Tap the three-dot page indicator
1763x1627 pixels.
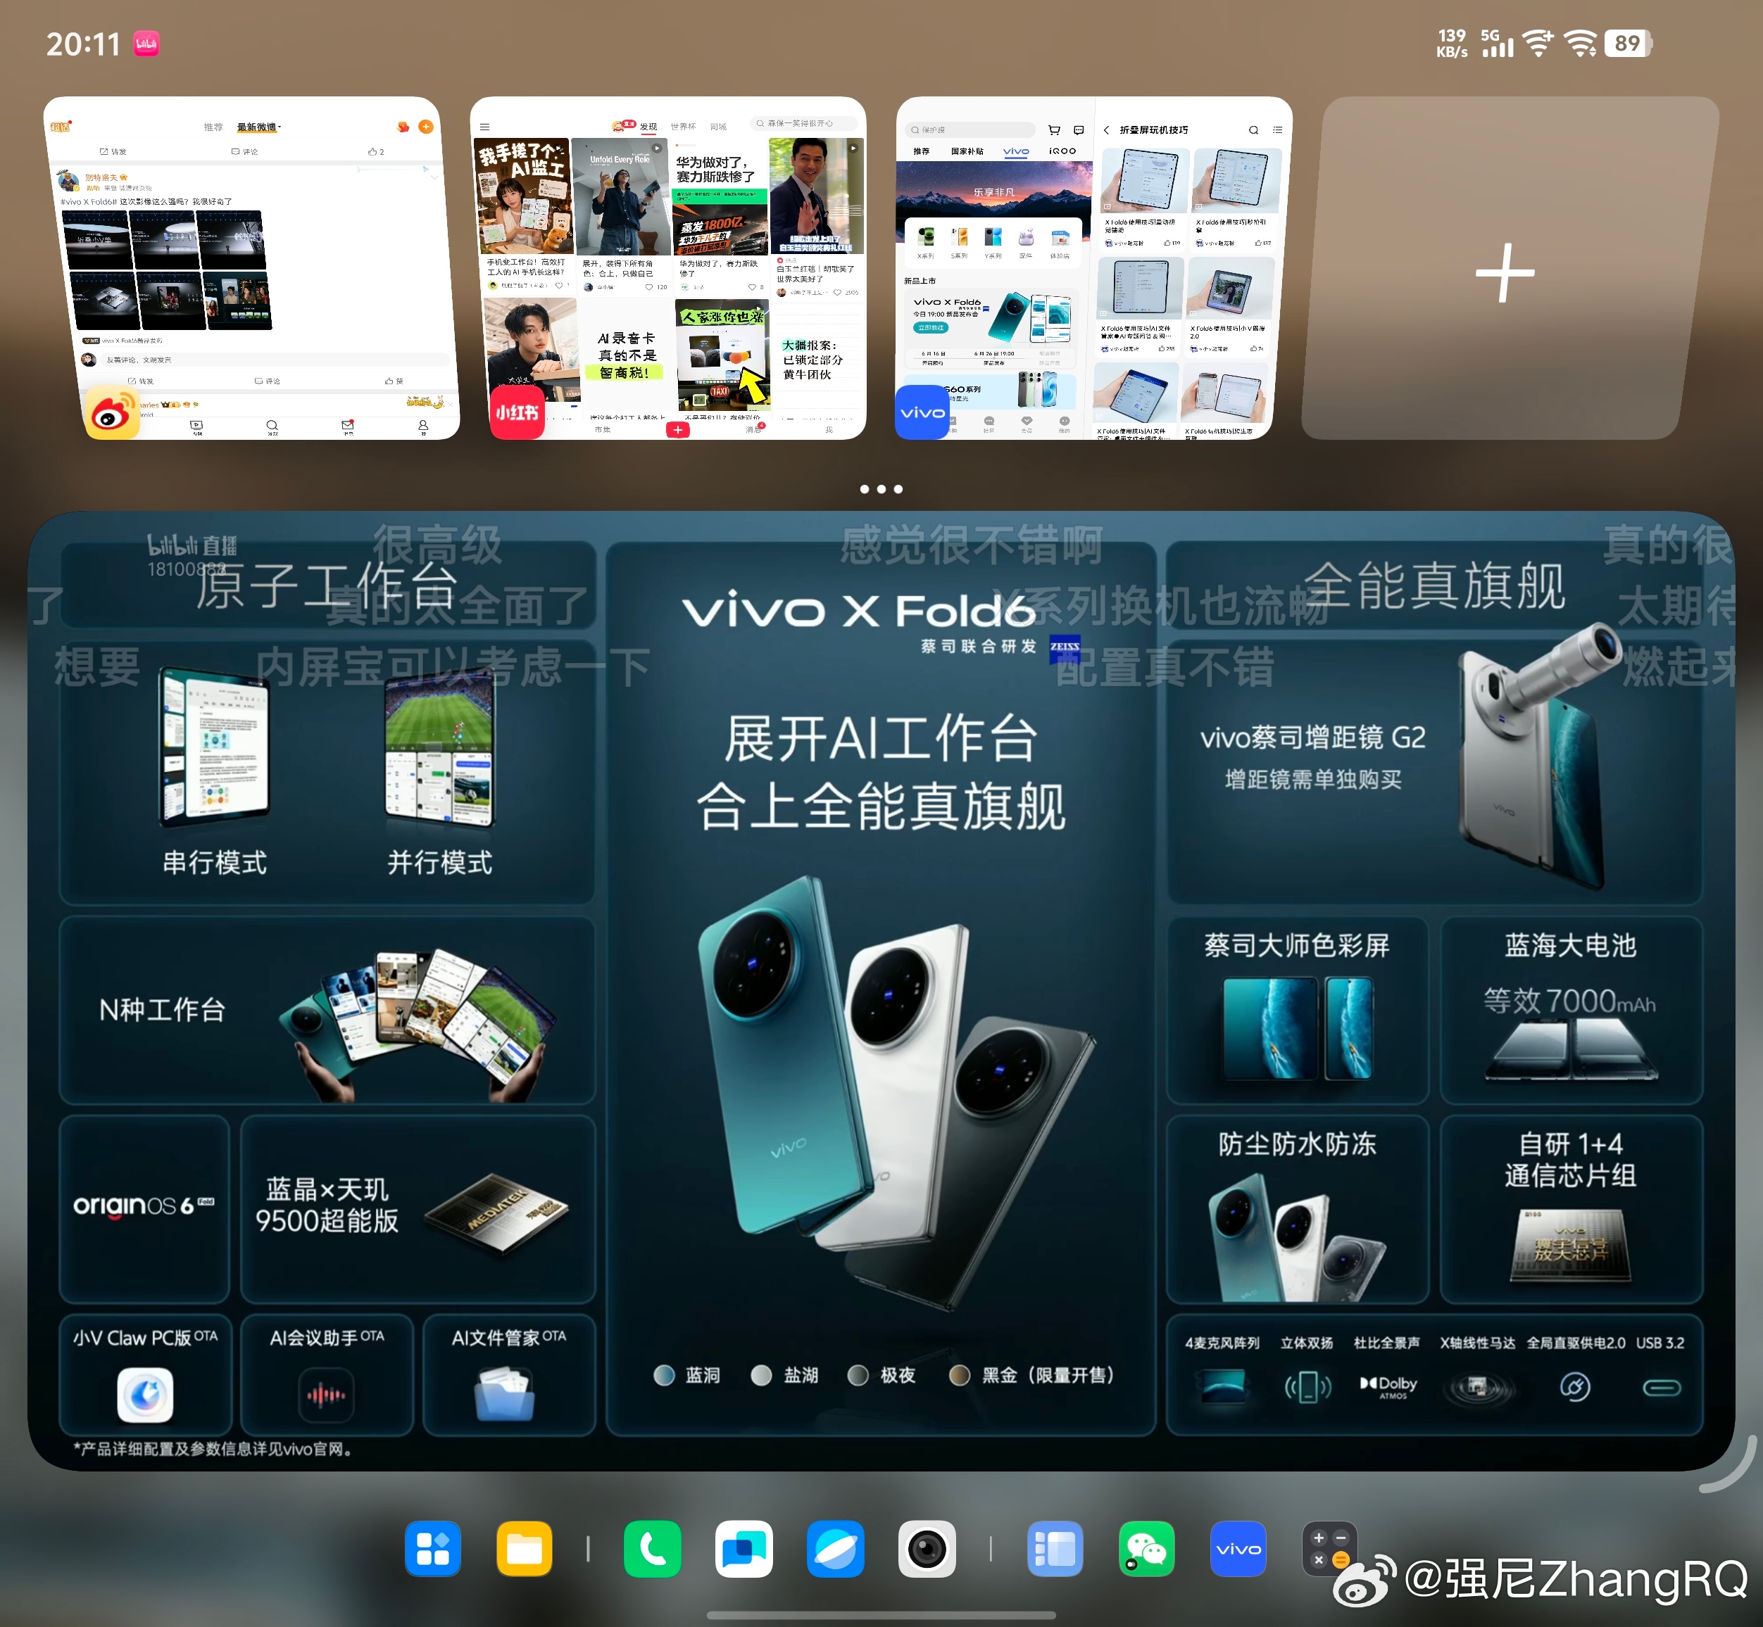(x=881, y=488)
